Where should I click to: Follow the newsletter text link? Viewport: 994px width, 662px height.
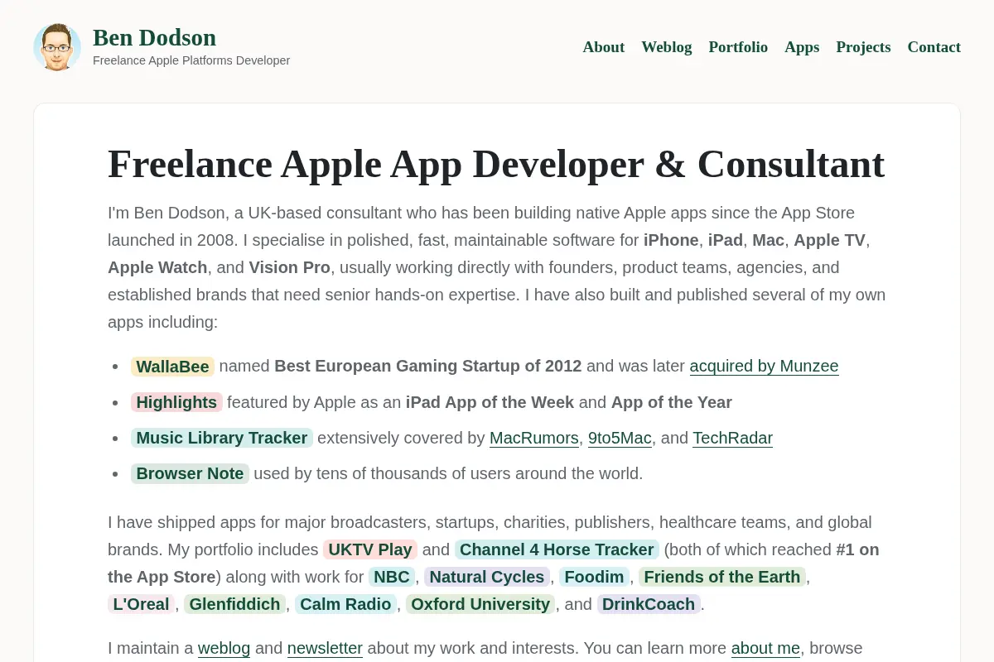tap(325, 648)
